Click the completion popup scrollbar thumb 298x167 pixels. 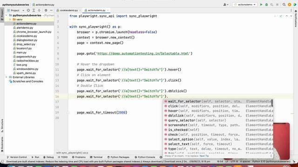point(272,103)
